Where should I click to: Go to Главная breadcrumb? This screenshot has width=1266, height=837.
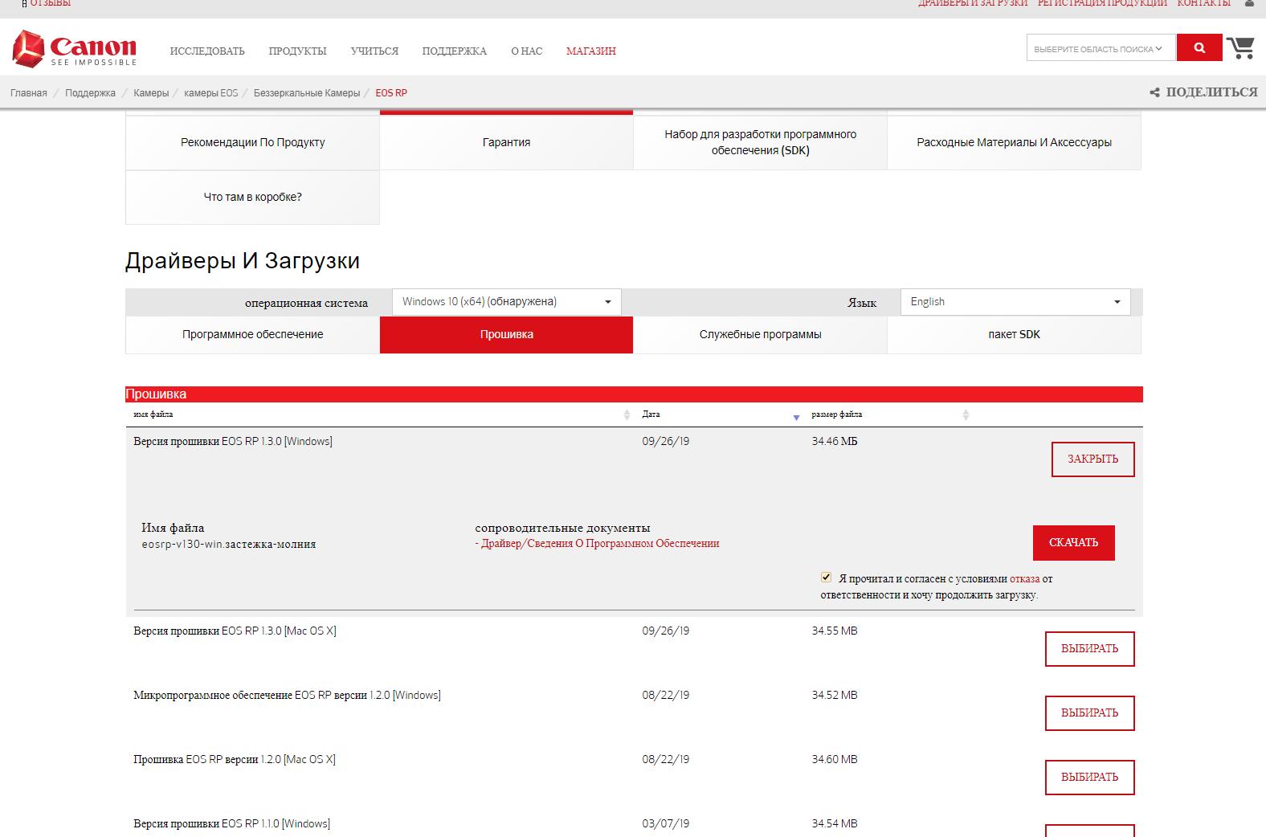(x=29, y=93)
